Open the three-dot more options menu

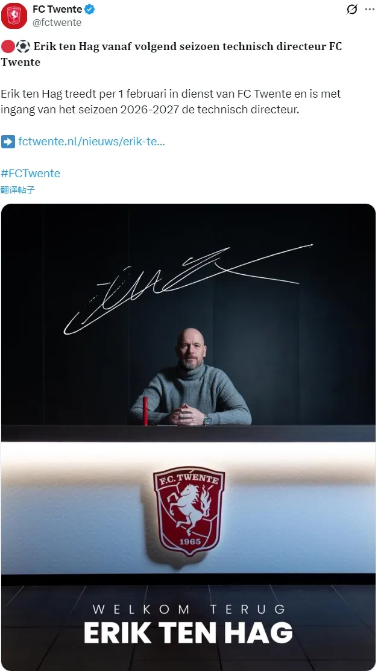(x=370, y=10)
